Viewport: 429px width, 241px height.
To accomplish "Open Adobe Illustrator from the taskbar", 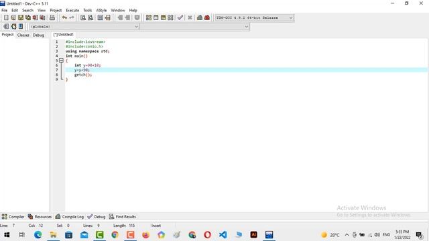I will (x=253, y=235).
